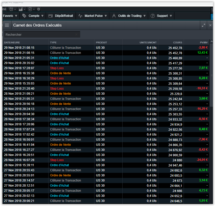Click the alarm clock icon in top bar
Image resolution: width=215 pixels, height=206 pixels.
[11, 9]
